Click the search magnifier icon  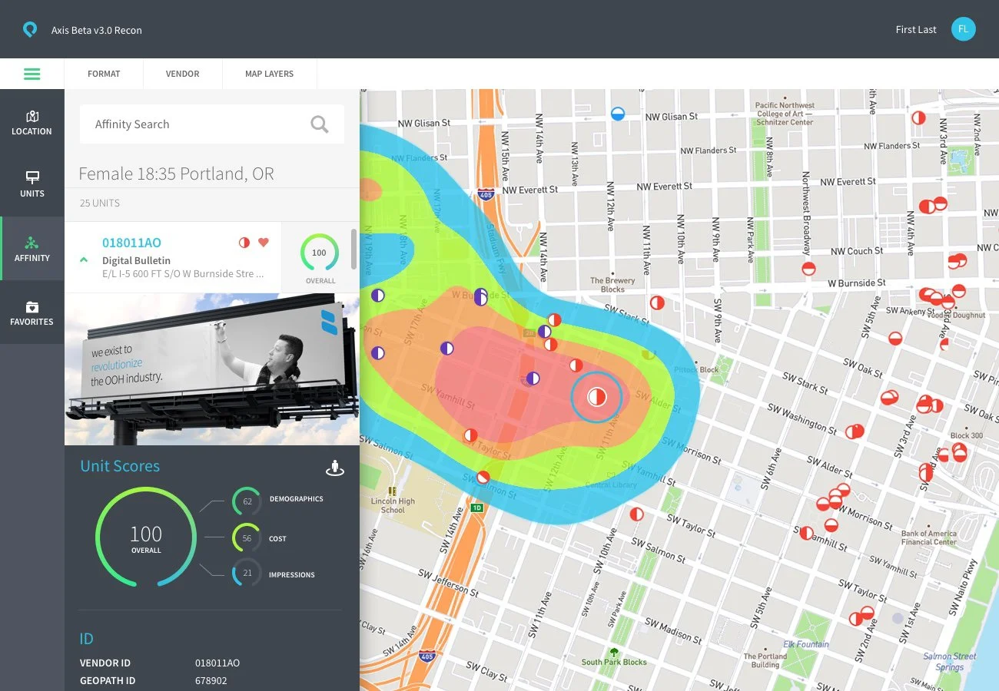(x=319, y=124)
